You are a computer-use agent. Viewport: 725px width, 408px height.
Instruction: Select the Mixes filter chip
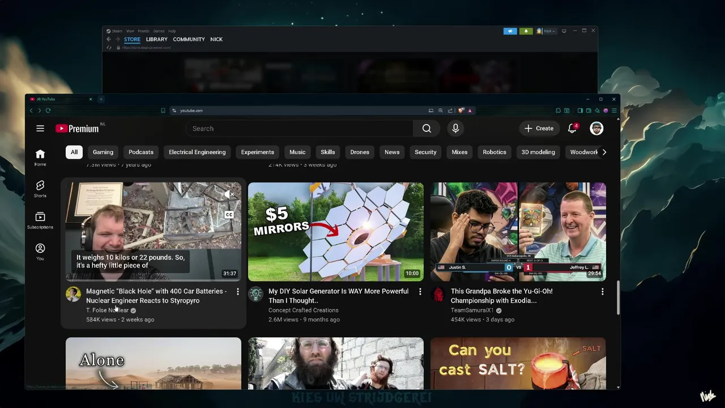[x=459, y=152]
